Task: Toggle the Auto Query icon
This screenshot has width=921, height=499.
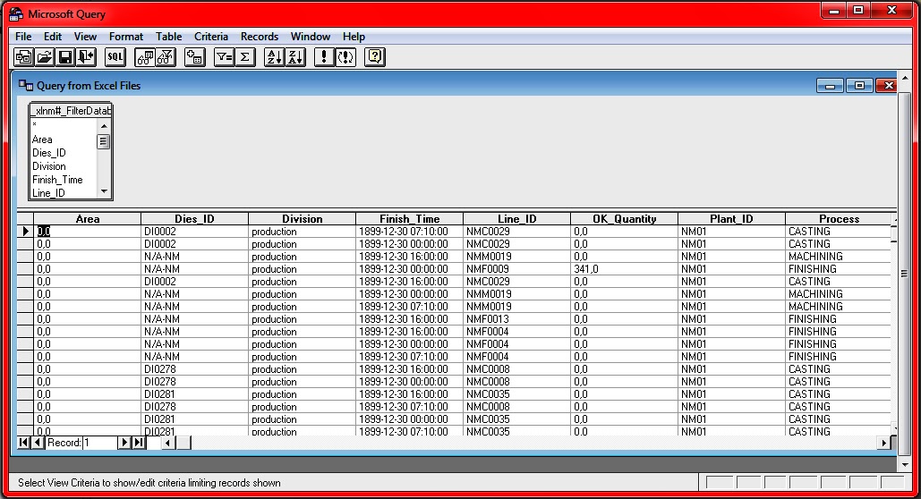Action: (345, 57)
